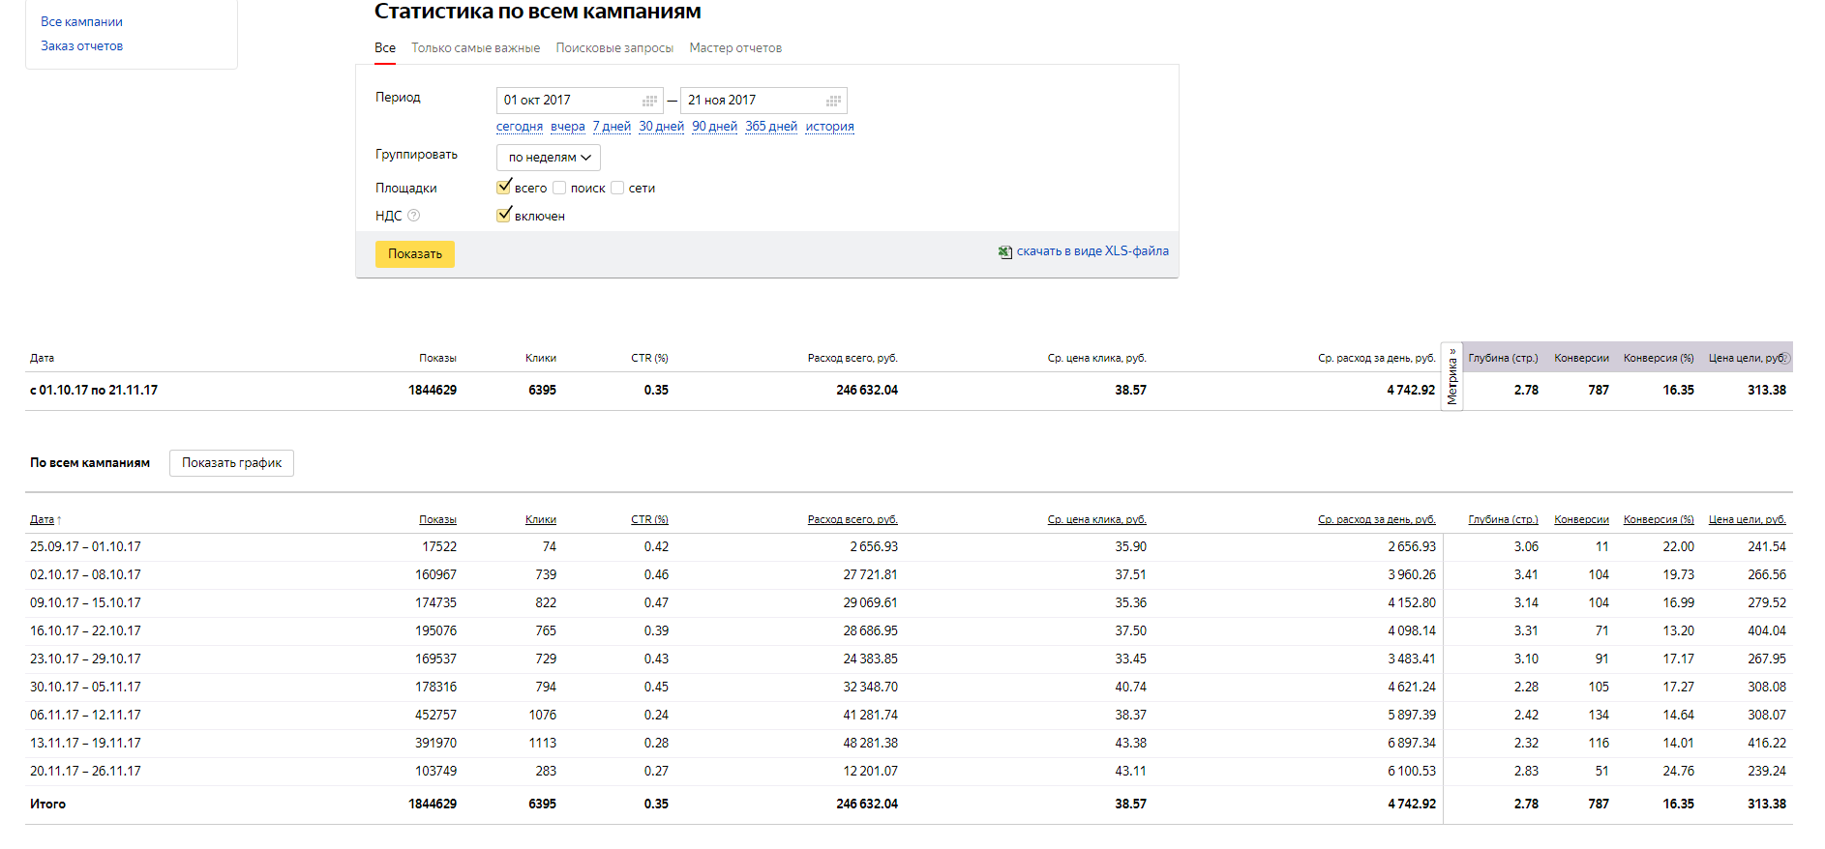Sort lower table by 'Цена цели, руб.'
This screenshot has width=1825, height=849.
[1747, 520]
